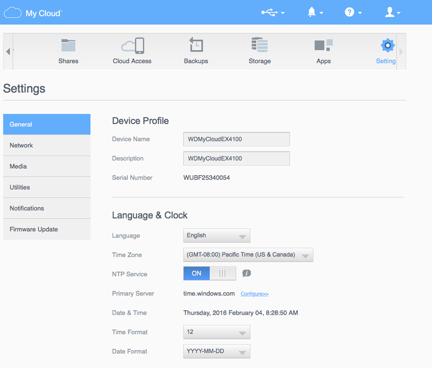The image size is (432, 368).
Task: Open the Time Zone dropdown
Action: (248, 255)
